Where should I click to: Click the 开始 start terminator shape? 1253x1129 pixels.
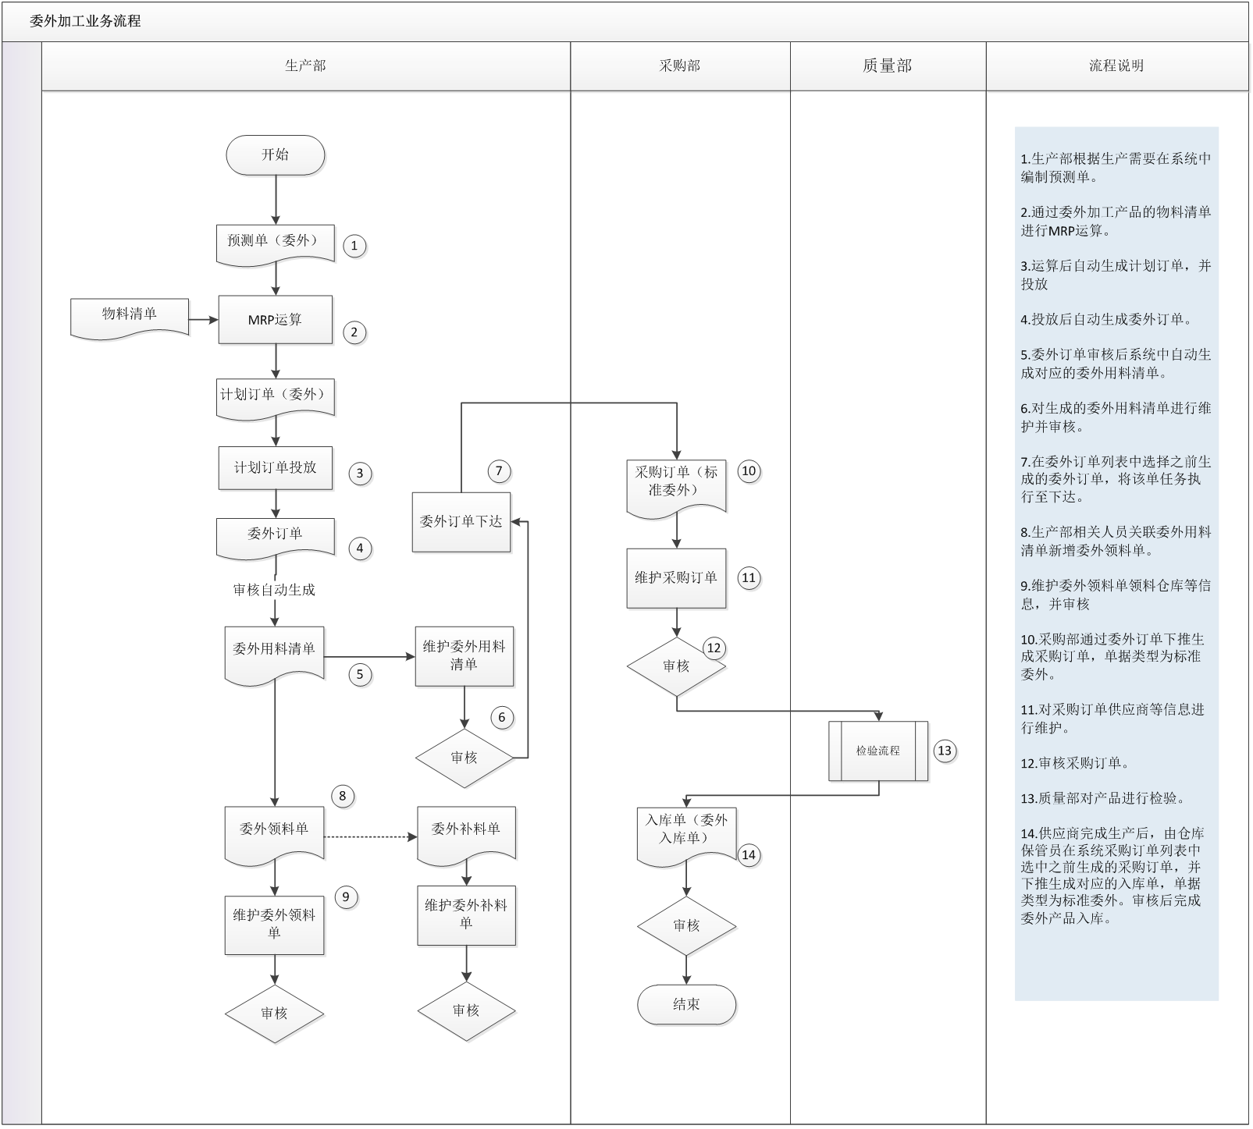click(x=275, y=155)
